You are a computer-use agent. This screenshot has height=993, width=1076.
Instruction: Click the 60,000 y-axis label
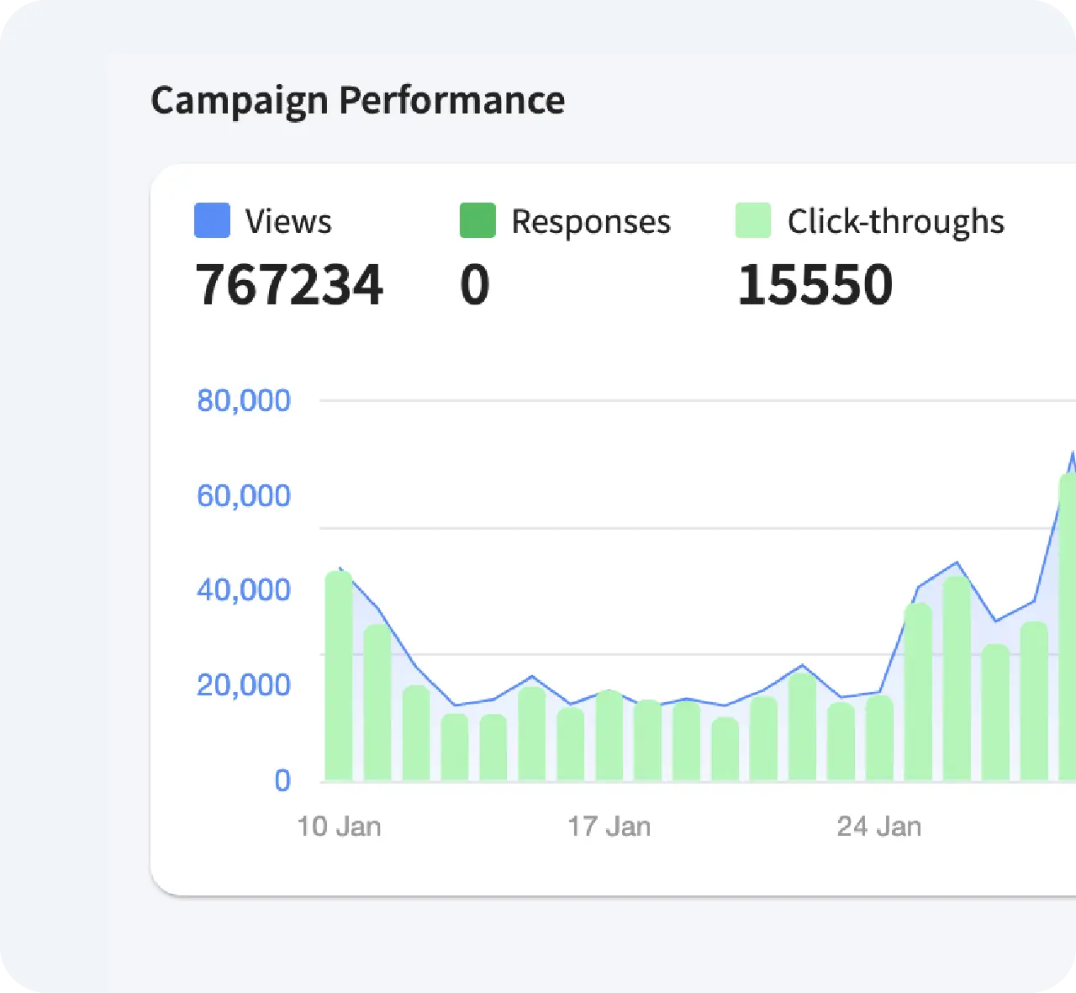(244, 495)
